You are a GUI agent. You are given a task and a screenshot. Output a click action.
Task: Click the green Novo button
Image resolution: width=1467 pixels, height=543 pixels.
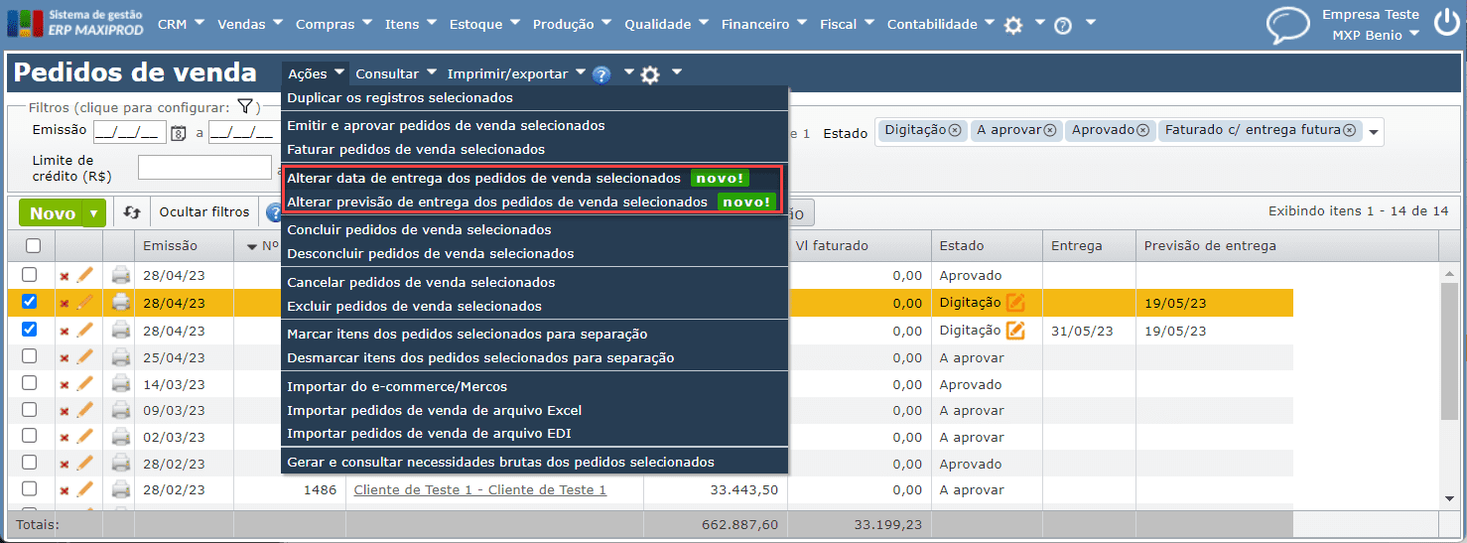[52, 212]
